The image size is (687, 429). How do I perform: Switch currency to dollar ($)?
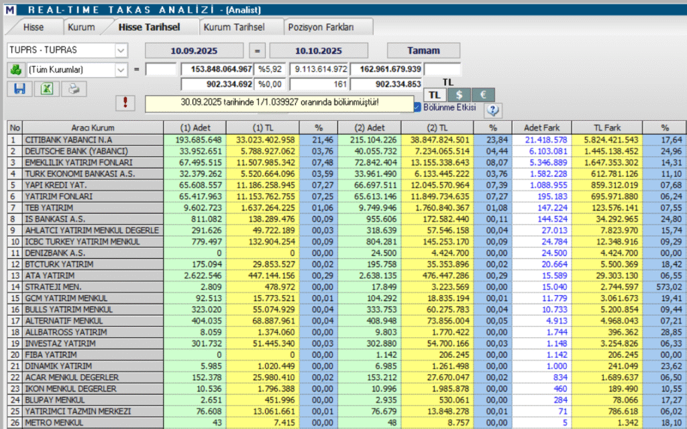pyautogui.click(x=459, y=95)
